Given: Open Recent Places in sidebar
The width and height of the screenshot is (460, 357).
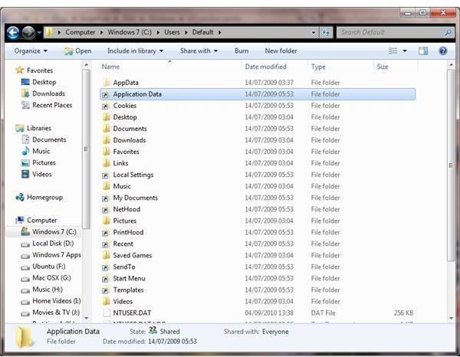Looking at the screenshot, I should 47,105.
